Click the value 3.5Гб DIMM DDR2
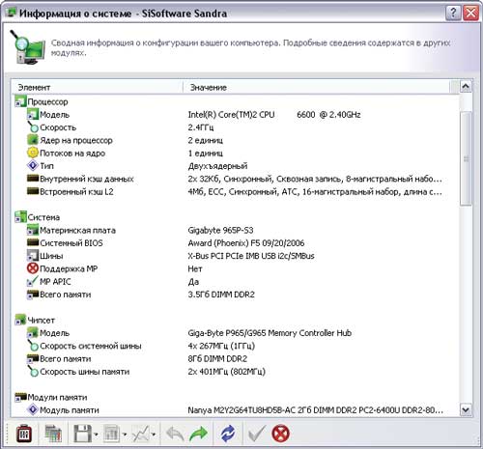 point(221,295)
